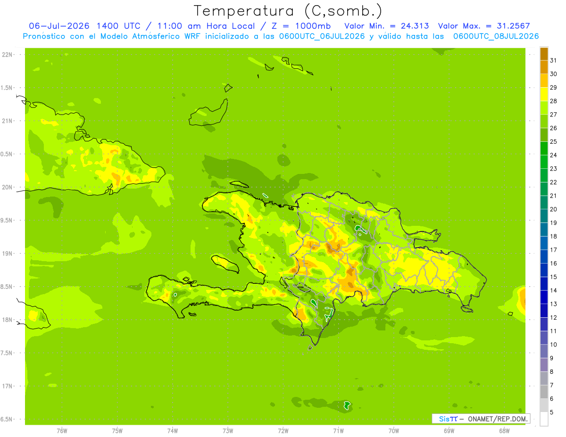
Task: Pick the light green swatch between 27 and 28
Action: point(544,107)
